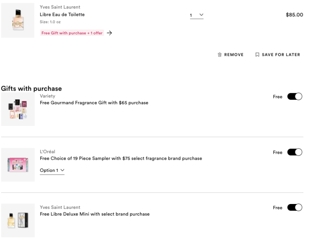Click the Gourmand Fragrance Gift thumbnail
Viewport: 312px width, 238px height.
point(18,109)
